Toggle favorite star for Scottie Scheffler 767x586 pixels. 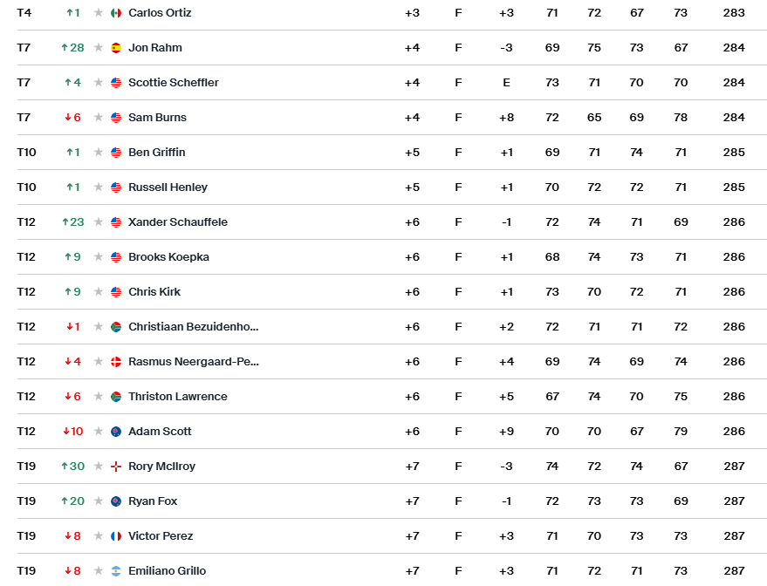(x=99, y=83)
